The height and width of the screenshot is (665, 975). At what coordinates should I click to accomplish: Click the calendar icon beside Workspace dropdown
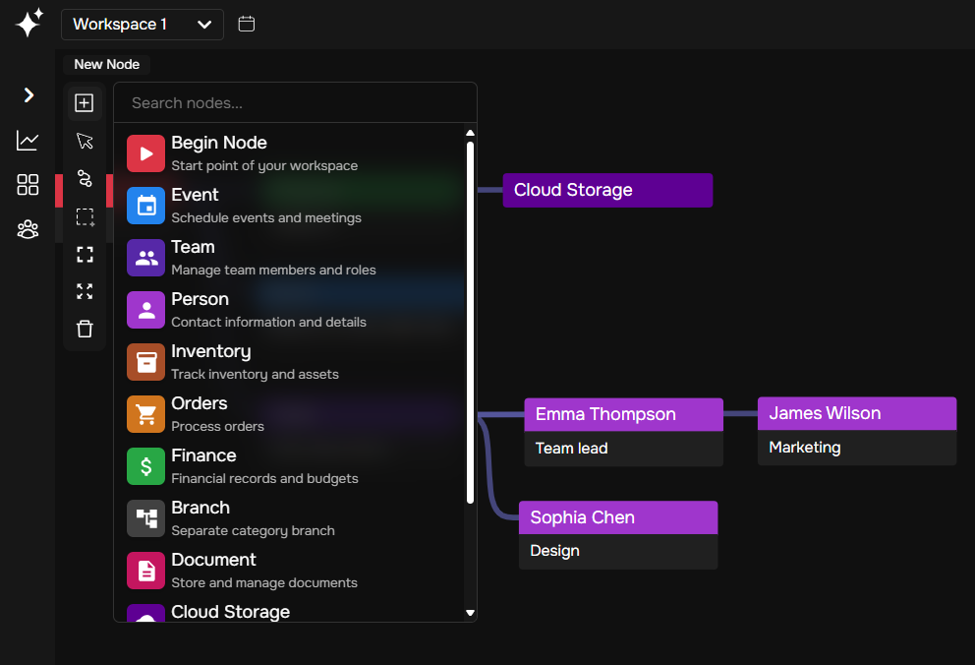click(247, 24)
